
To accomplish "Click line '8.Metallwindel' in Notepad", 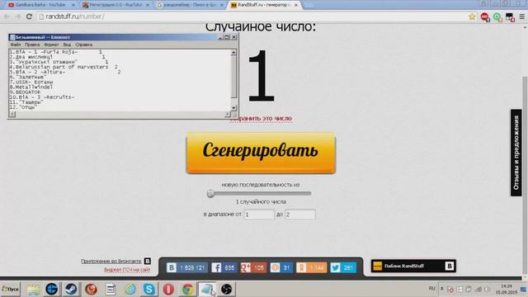I will [31, 87].
